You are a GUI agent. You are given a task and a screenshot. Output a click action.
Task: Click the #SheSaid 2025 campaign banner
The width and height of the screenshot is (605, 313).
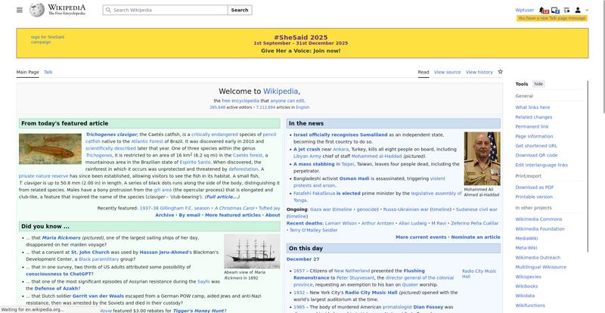point(301,43)
